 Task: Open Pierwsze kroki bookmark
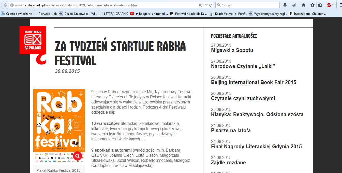(46, 14)
